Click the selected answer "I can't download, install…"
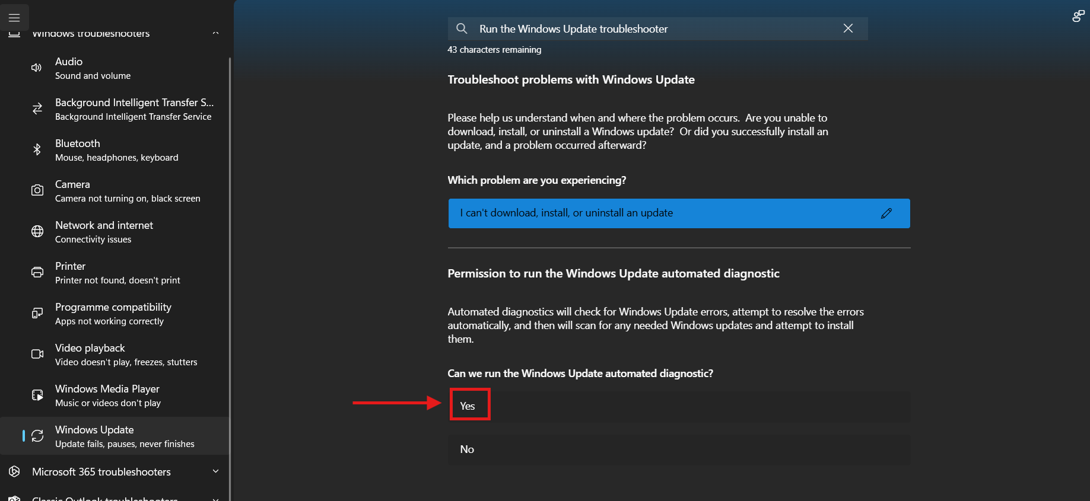 pyautogui.click(x=679, y=213)
